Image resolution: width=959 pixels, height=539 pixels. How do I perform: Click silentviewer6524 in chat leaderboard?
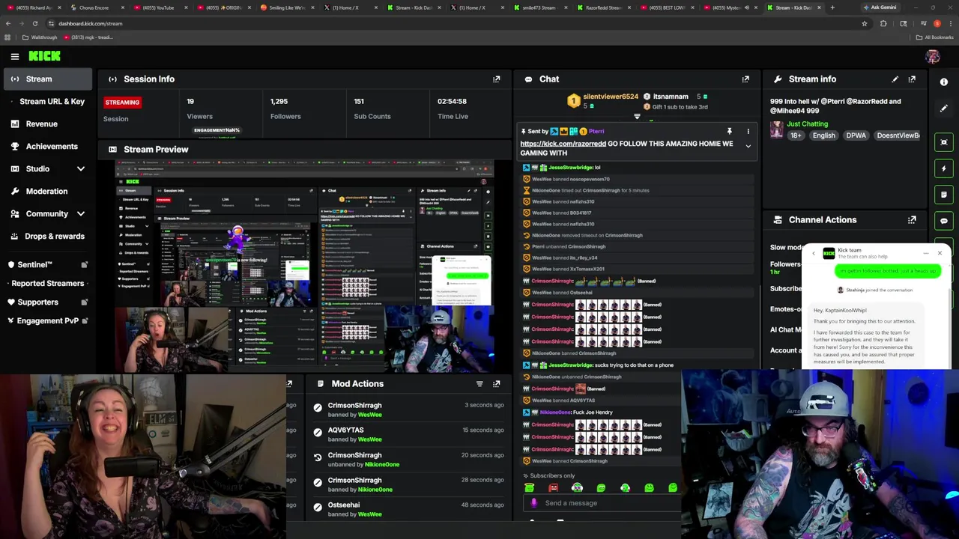point(611,97)
